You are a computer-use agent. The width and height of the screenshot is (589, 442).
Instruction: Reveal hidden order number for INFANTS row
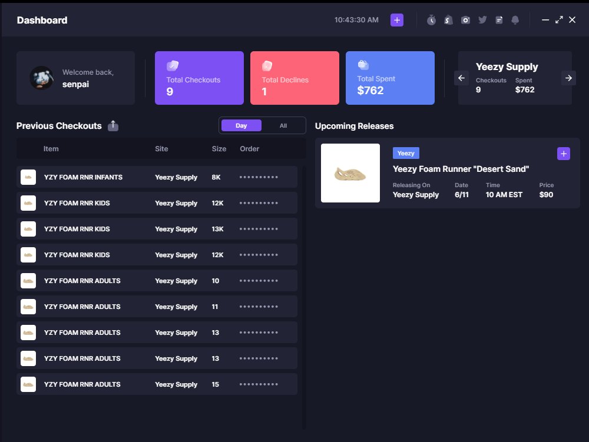pyautogui.click(x=259, y=177)
